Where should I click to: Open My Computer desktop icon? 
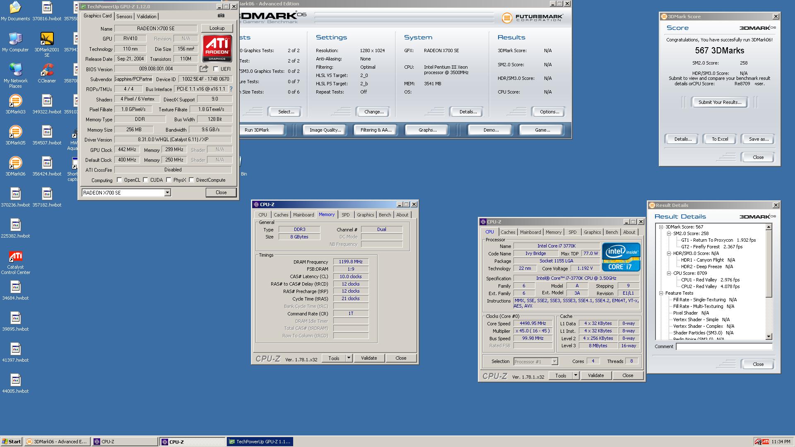pos(15,42)
